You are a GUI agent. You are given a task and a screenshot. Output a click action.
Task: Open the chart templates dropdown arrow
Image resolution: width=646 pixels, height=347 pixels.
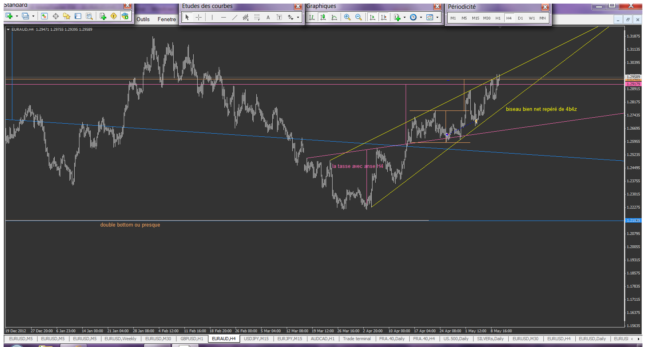tap(437, 17)
